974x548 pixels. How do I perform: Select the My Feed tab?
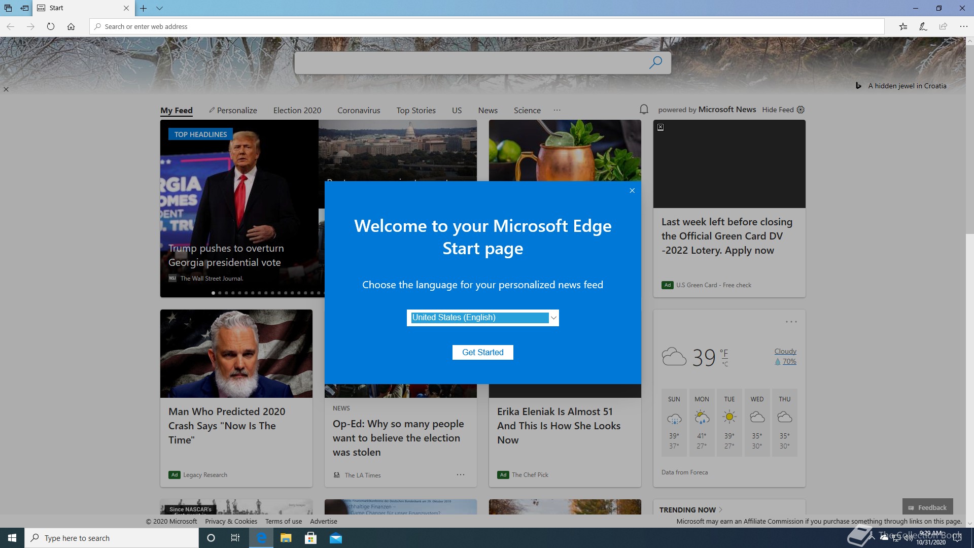point(177,110)
